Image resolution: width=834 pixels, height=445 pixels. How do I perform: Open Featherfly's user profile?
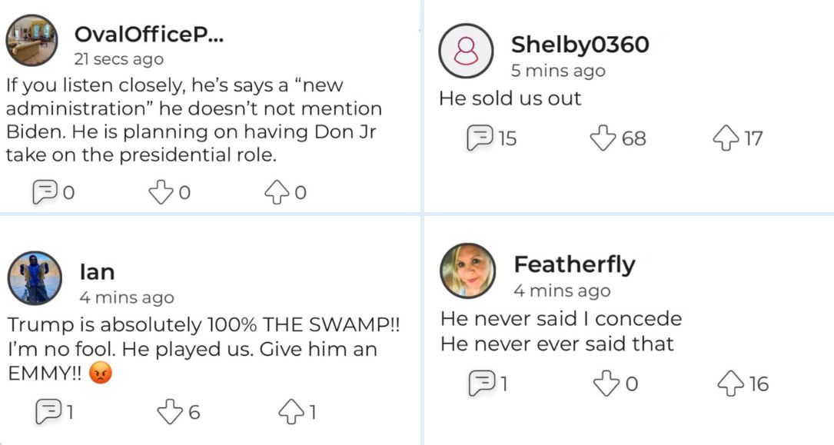pos(575,264)
